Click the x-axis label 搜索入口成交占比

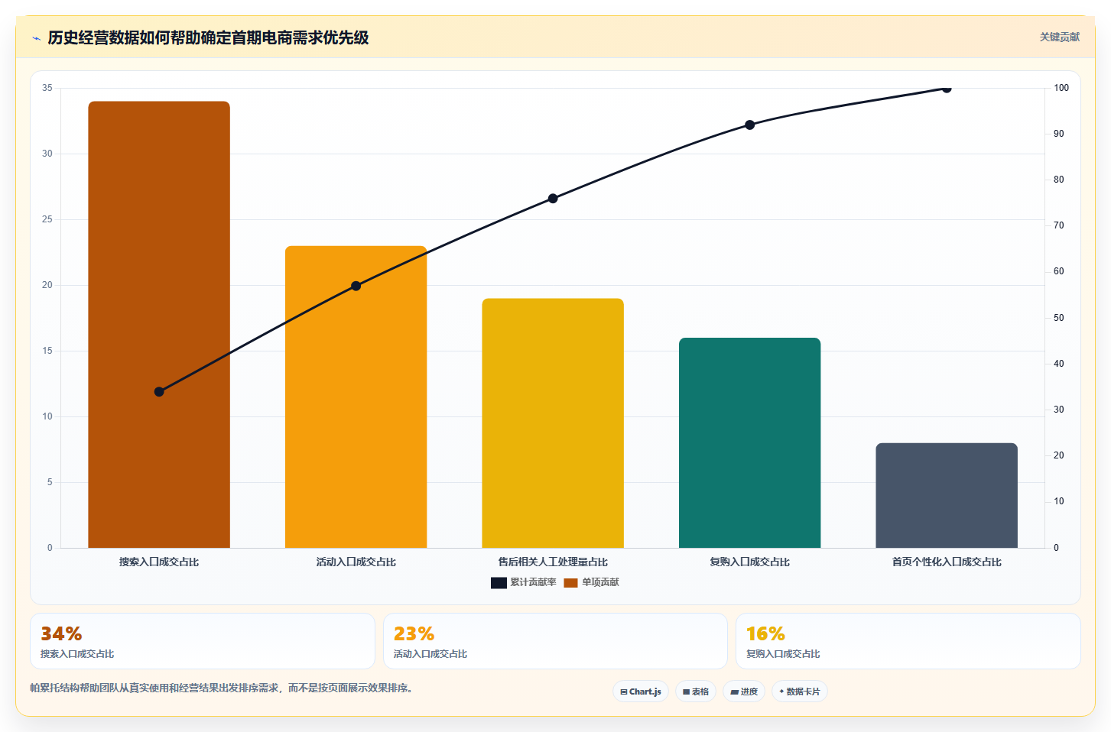[x=159, y=562]
